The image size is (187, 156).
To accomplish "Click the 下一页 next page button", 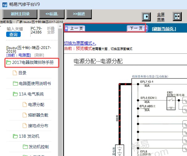I will (136, 28).
